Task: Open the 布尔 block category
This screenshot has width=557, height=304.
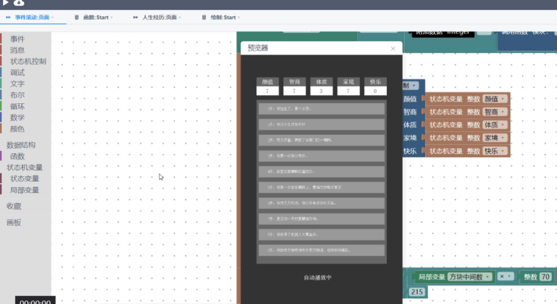Action: (x=18, y=95)
